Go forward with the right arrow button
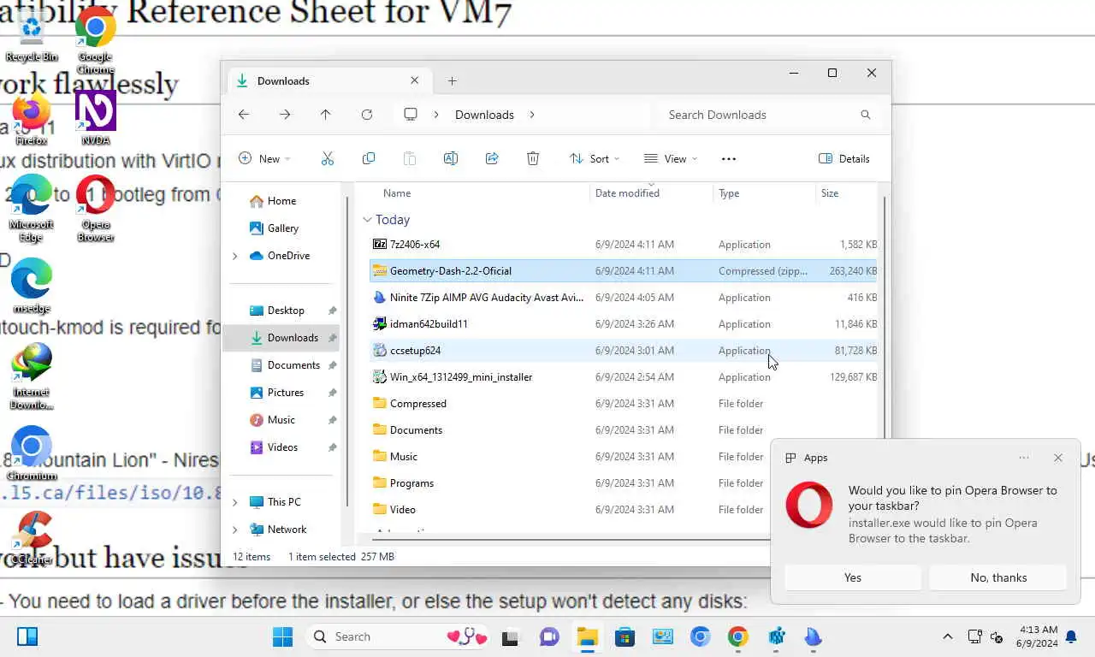This screenshot has width=1095, height=657. [285, 115]
